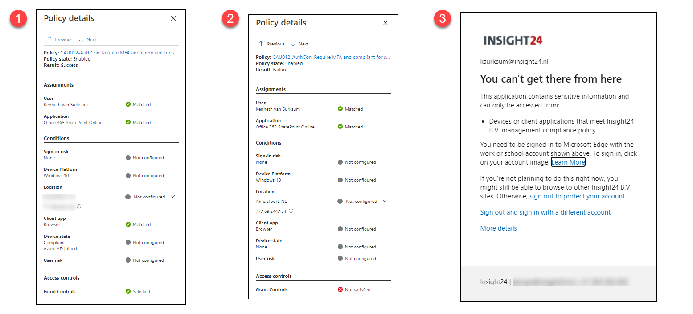
Task: Click 'Access controls' header in second panel
Action: pos(274,276)
